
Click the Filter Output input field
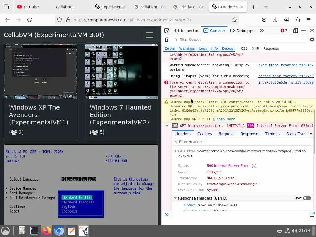pos(240,39)
